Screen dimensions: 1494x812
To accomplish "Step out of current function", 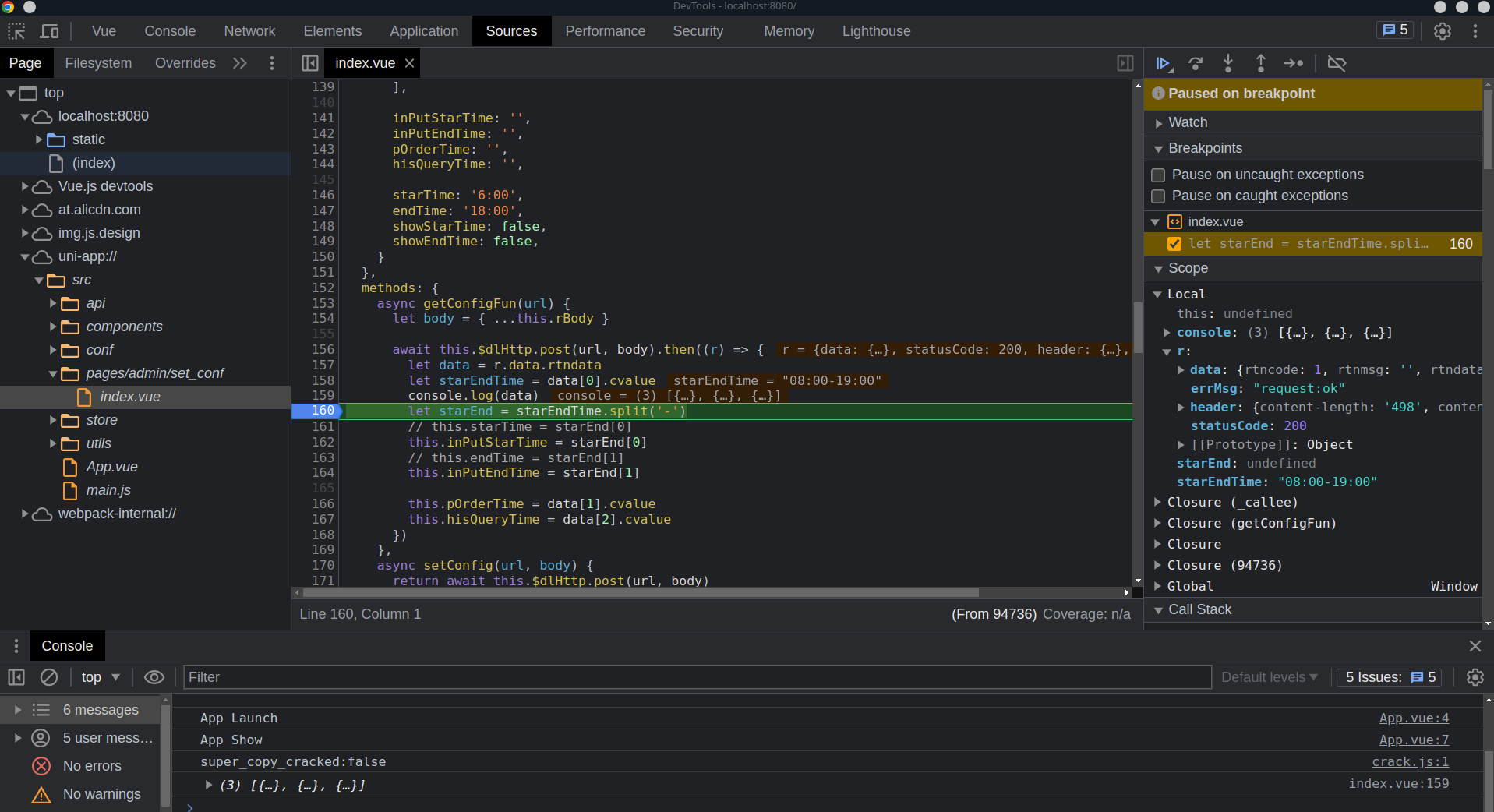I will tap(1260, 63).
